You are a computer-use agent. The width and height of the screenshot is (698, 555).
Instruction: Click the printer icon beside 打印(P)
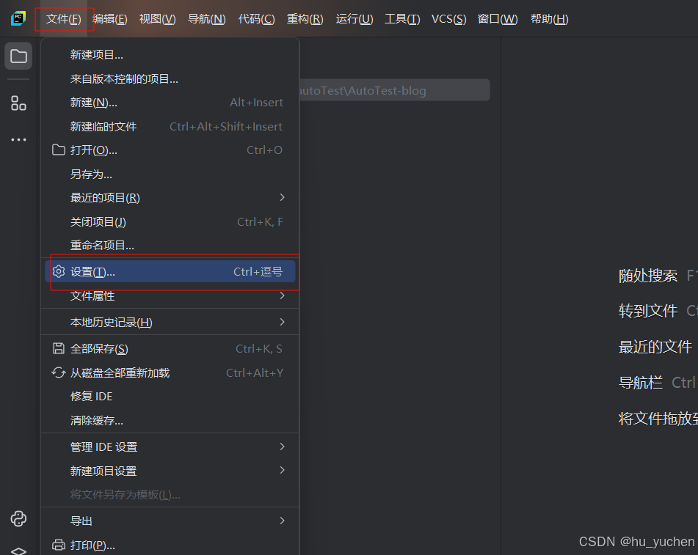point(59,545)
